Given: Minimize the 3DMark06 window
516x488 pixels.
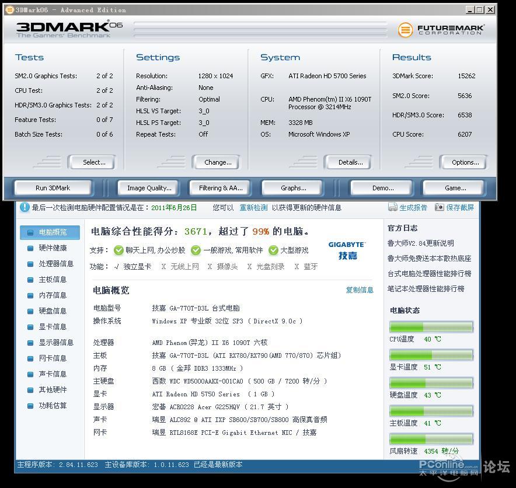Looking at the screenshot, I should tap(470, 10).
